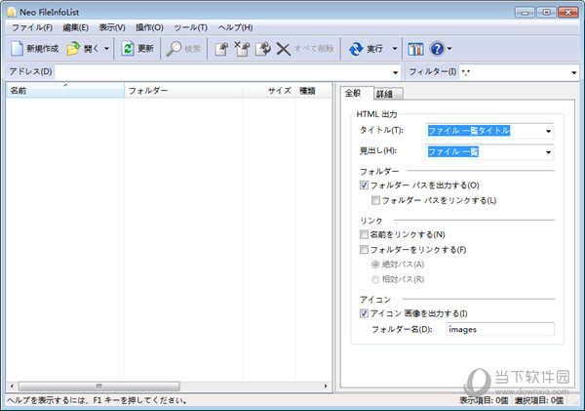The image size is (585, 411).
Task: Click the column settings icon in toolbar
Action: (x=415, y=49)
